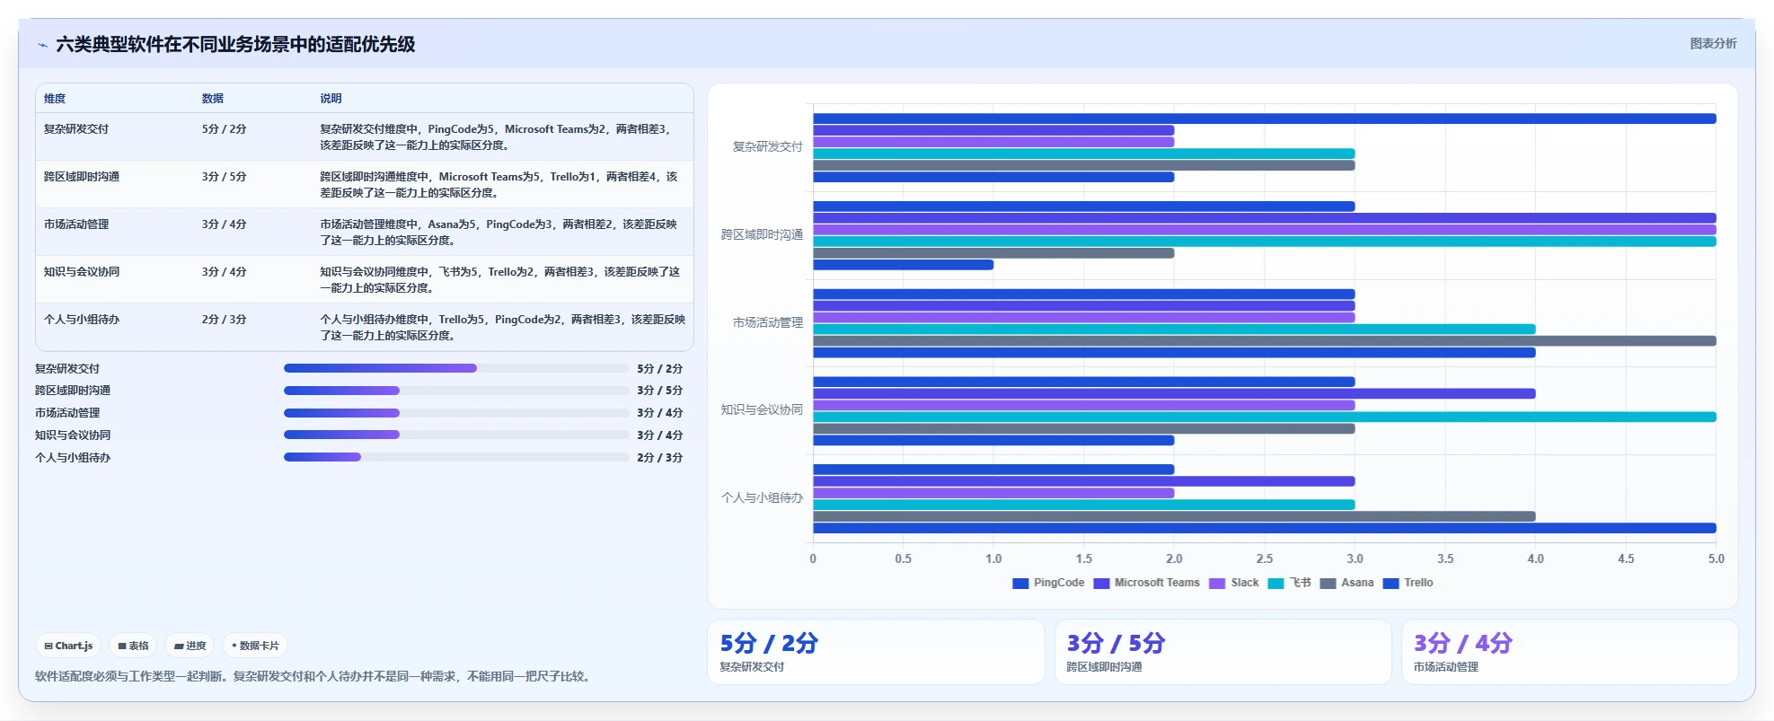Click the Trello bar in 个人与小组待办 group
1774x721 pixels.
1265,528
